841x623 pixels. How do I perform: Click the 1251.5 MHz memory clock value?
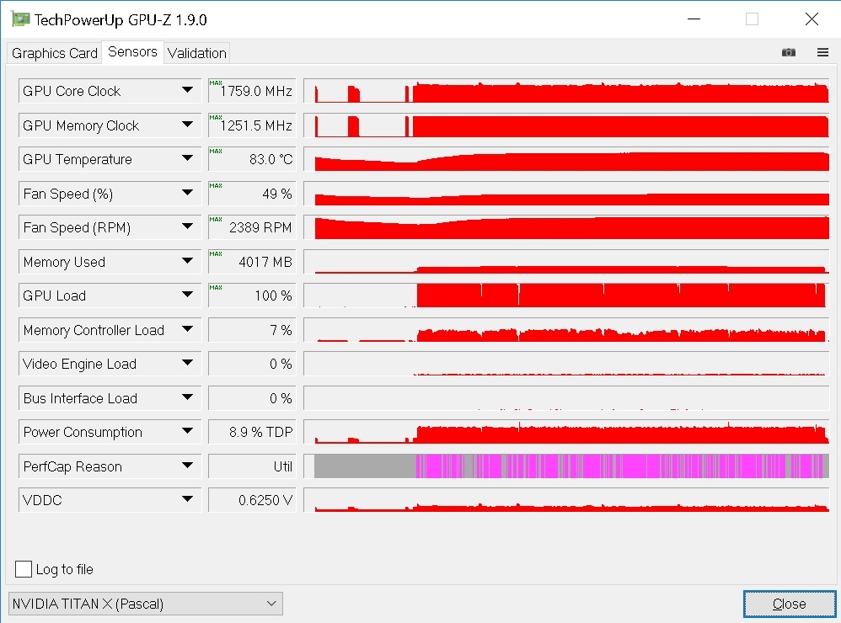252,125
